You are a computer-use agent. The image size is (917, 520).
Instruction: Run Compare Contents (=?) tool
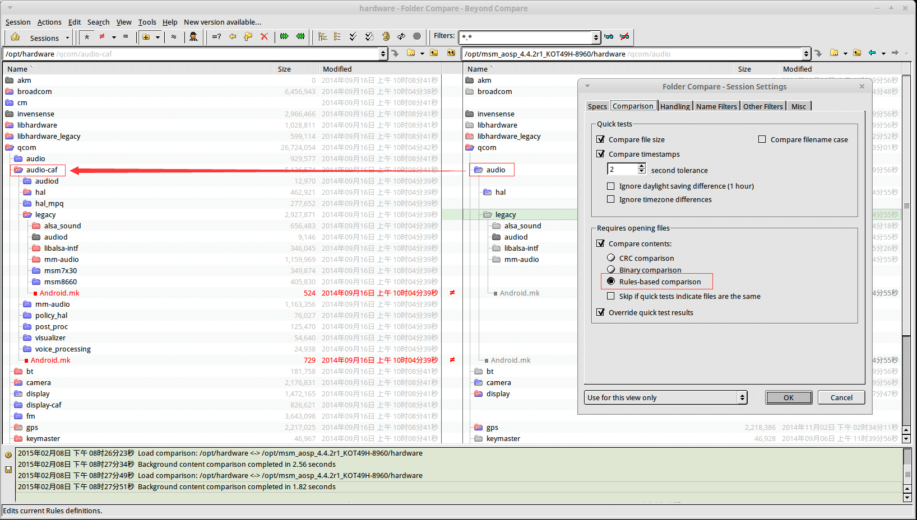click(x=216, y=37)
